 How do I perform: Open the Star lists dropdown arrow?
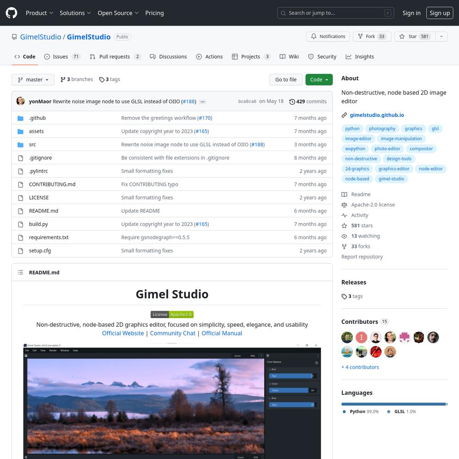click(x=442, y=37)
